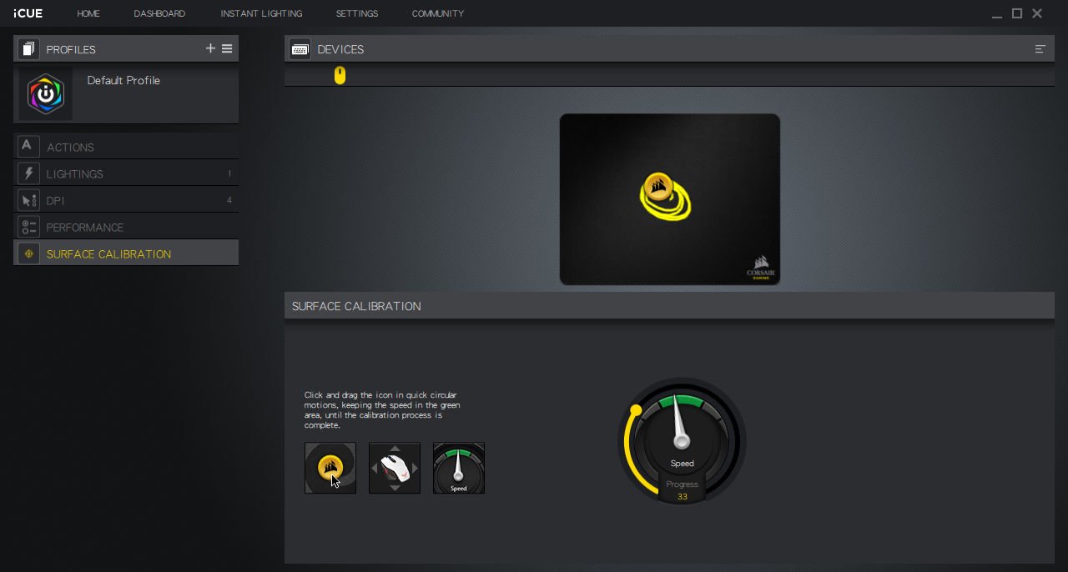The width and height of the screenshot is (1068, 572).
Task: Click the Profiles panel icon
Action: coord(28,49)
